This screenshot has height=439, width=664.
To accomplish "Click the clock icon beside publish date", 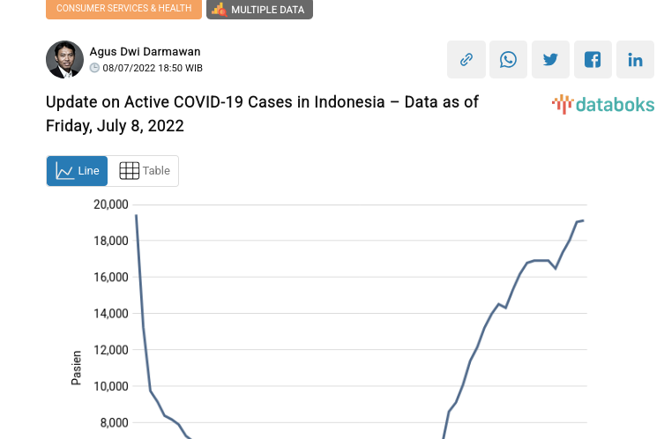I will pos(95,68).
